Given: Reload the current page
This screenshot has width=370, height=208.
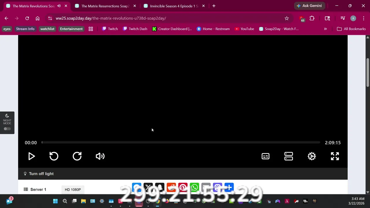Looking at the screenshot, I should (27, 18).
